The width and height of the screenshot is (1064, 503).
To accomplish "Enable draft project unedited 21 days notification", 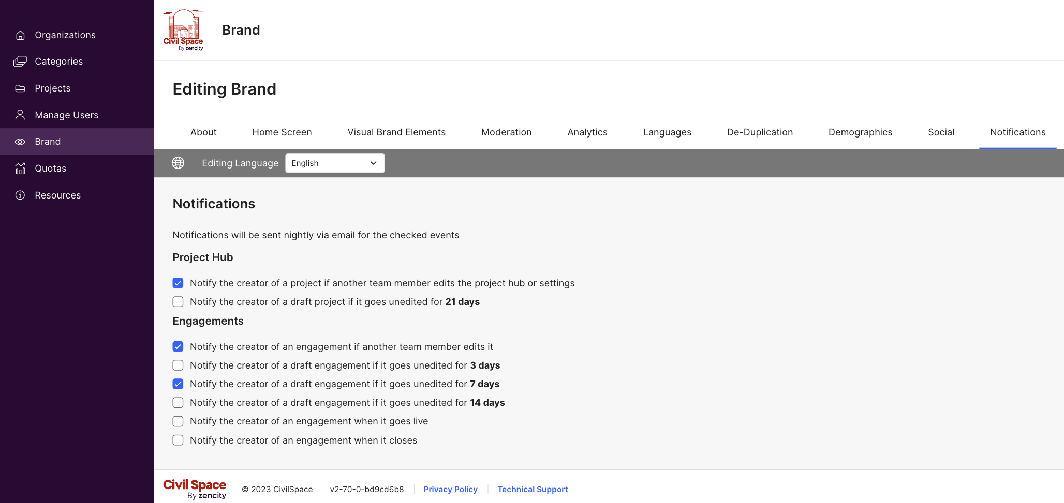I will pyautogui.click(x=178, y=302).
